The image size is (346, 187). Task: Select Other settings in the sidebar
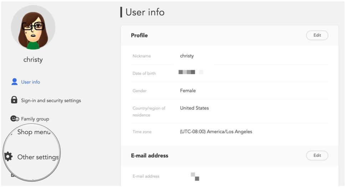(x=38, y=157)
